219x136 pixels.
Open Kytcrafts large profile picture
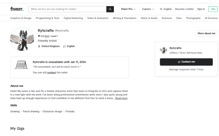[22, 39]
